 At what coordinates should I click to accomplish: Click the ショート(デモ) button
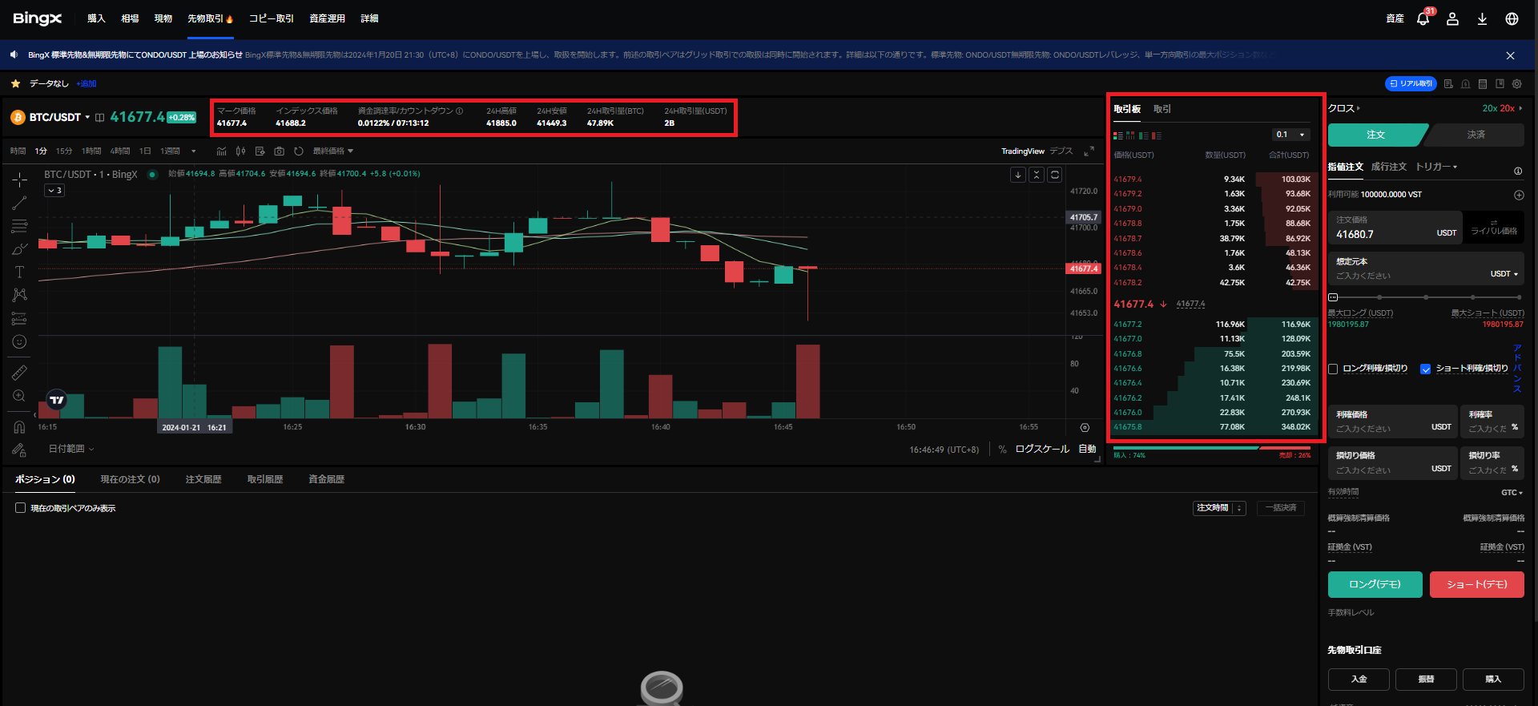click(x=1476, y=584)
